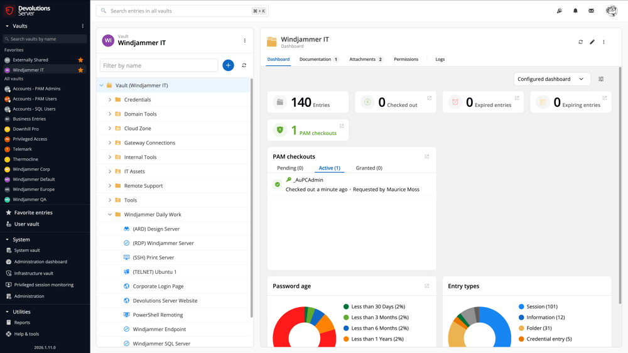Unfavorite the Windjammer IT vault star
The height and width of the screenshot is (353, 628).
(x=80, y=70)
